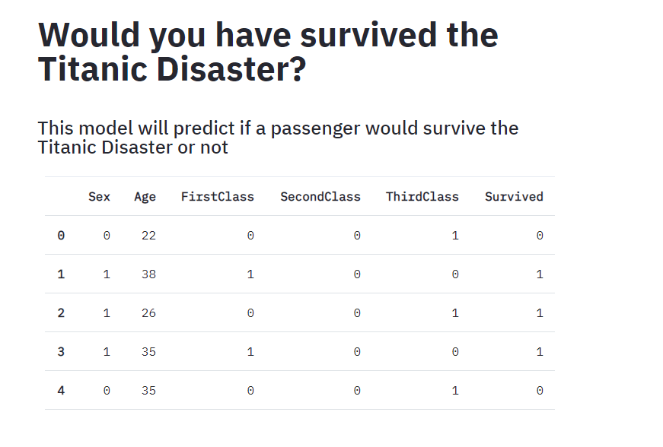Image resolution: width=663 pixels, height=447 pixels.
Task: Select row index 1 label
Action: click(61, 274)
